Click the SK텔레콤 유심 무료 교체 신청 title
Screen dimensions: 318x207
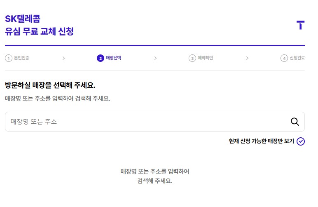[x=39, y=25]
